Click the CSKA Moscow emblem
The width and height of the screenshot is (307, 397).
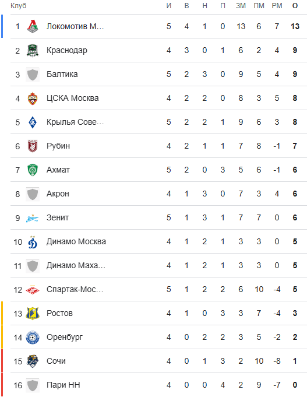[33, 99]
